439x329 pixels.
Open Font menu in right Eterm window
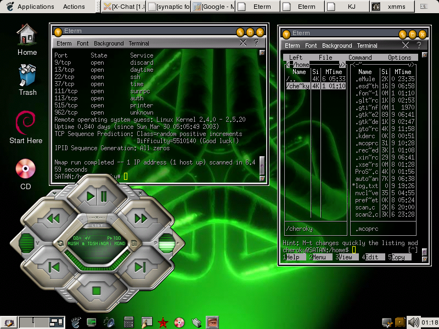311,46
